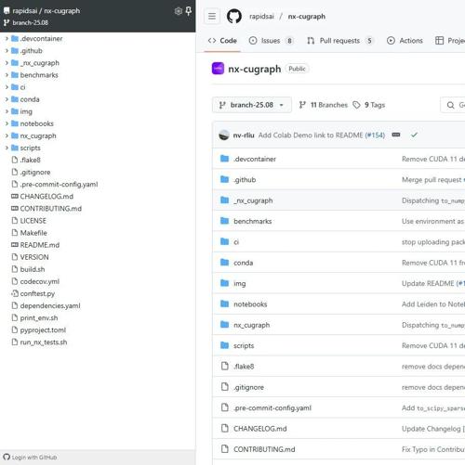Pin the sidebar with the pin icon
The height and width of the screenshot is (465, 465).
[x=188, y=11]
